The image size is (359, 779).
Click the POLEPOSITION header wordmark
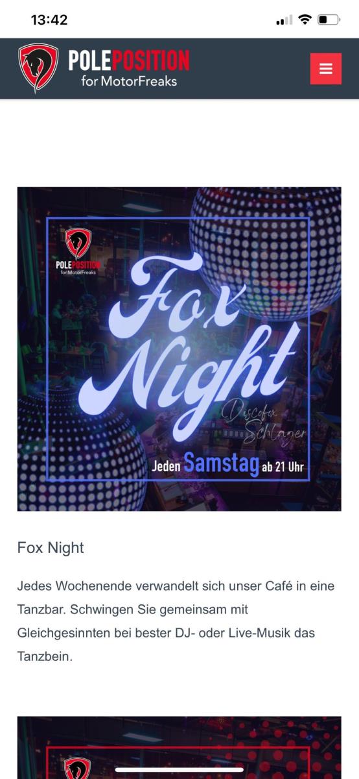[x=129, y=61]
